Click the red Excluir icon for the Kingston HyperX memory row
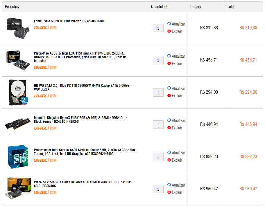The image size is (265, 206). 169,128
